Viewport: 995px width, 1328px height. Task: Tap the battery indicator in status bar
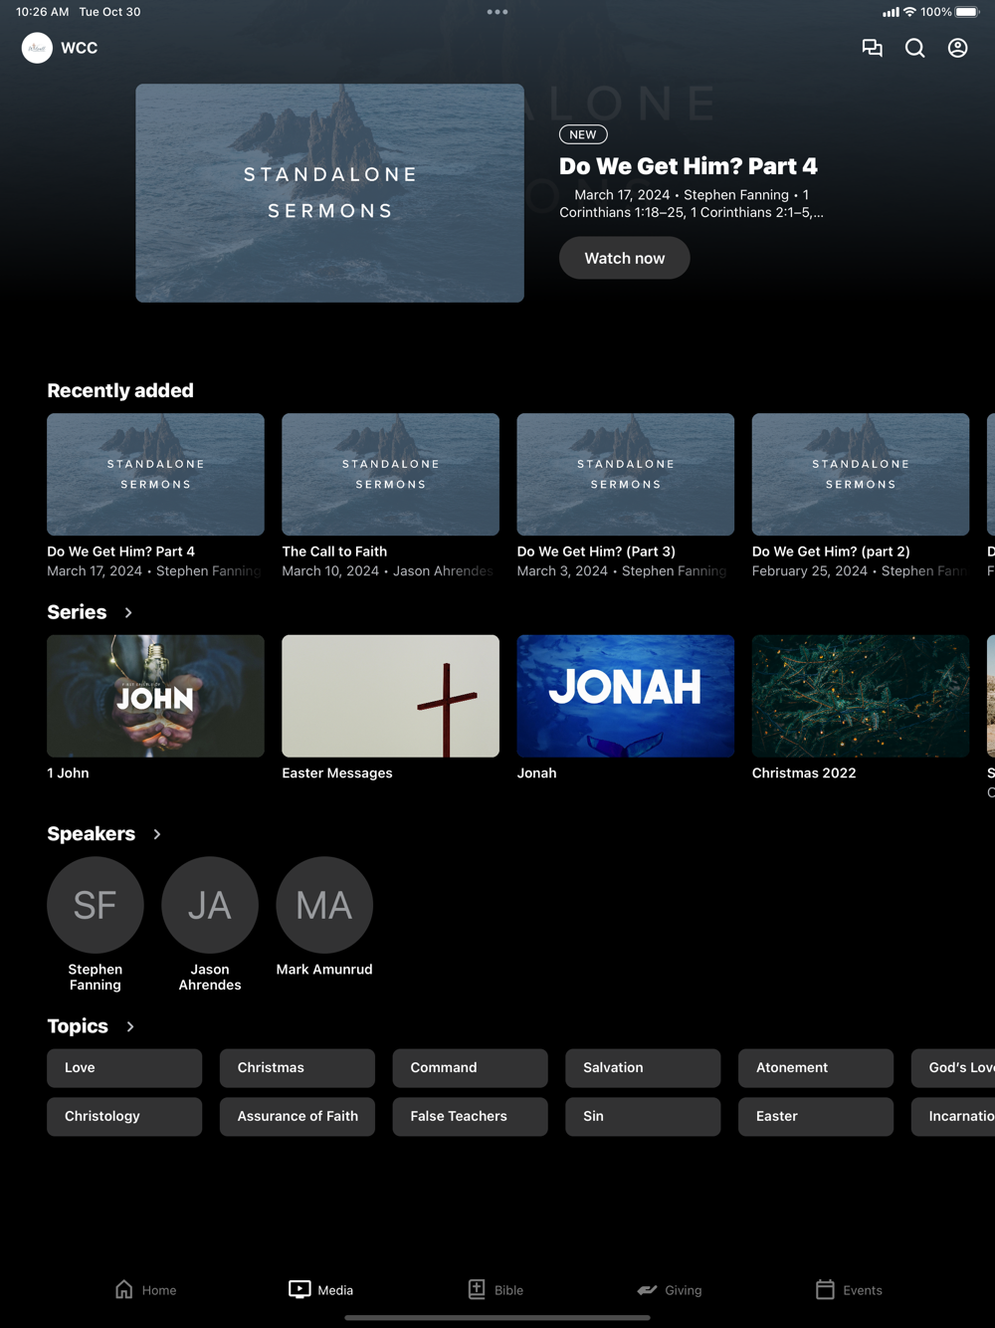(967, 12)
